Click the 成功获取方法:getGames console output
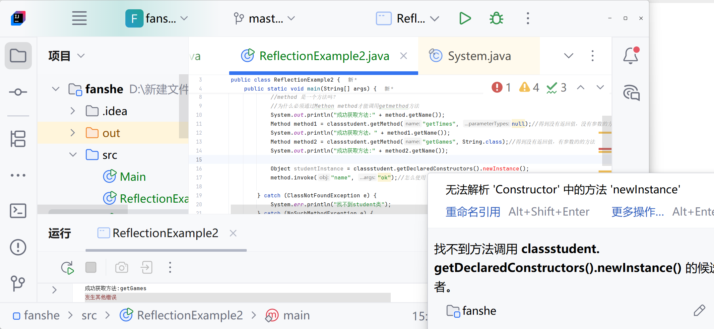 pyautogui.click(x=115, y=288)
